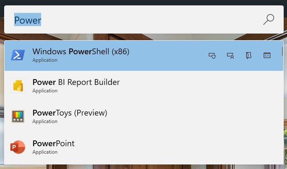This screenshot has height=169, width=287.
Task: Click the highlighted 'Power' search text
Action: (27, 20)
